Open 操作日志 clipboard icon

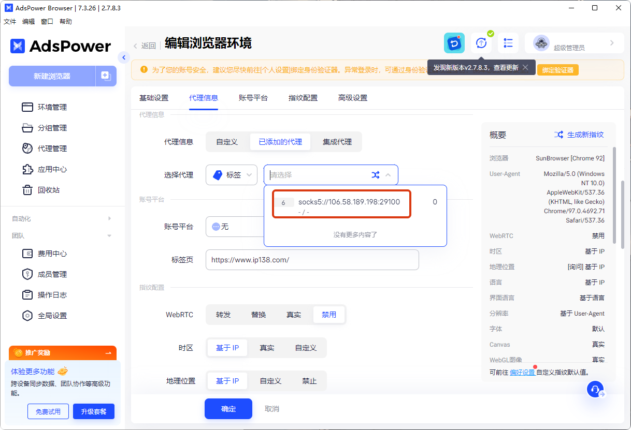[27, 295]
